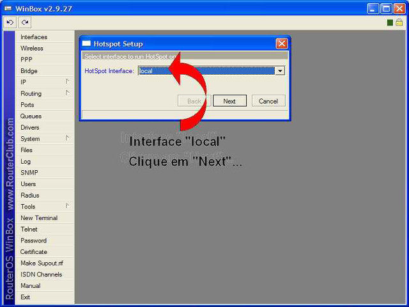
Task: Click the Next button
Action: (x=229, y=101)
